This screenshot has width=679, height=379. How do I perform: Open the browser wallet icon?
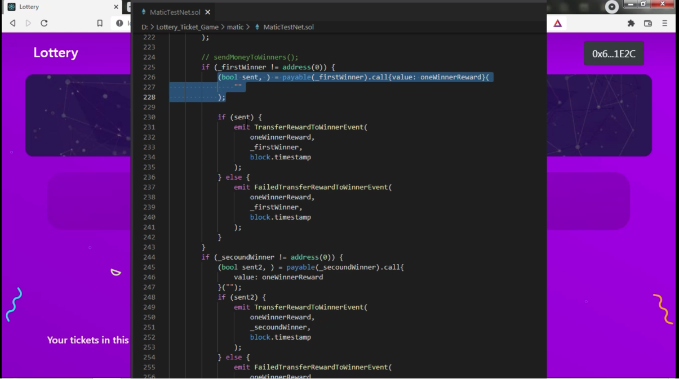[x=648, y=23]
